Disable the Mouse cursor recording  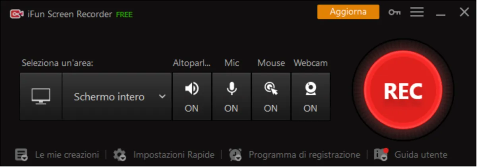(271, 96)
